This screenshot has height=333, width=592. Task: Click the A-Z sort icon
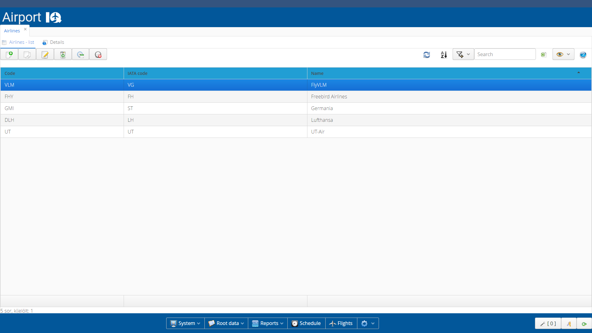pyautogui.click(x=444, y=55)
